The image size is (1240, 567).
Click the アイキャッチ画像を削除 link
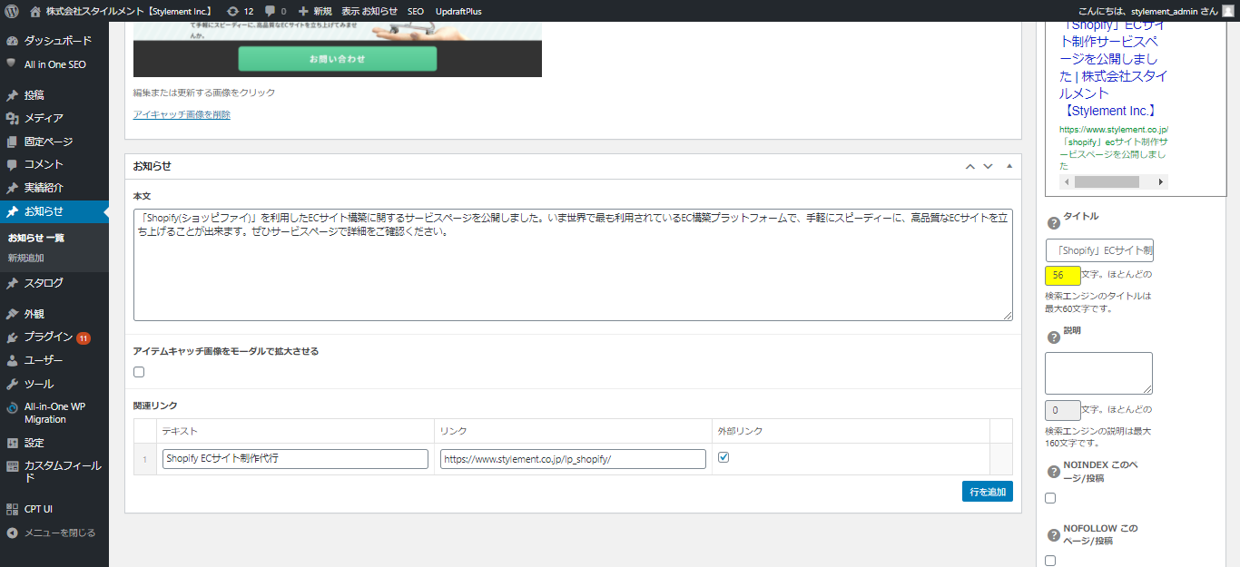coord(182,115)
